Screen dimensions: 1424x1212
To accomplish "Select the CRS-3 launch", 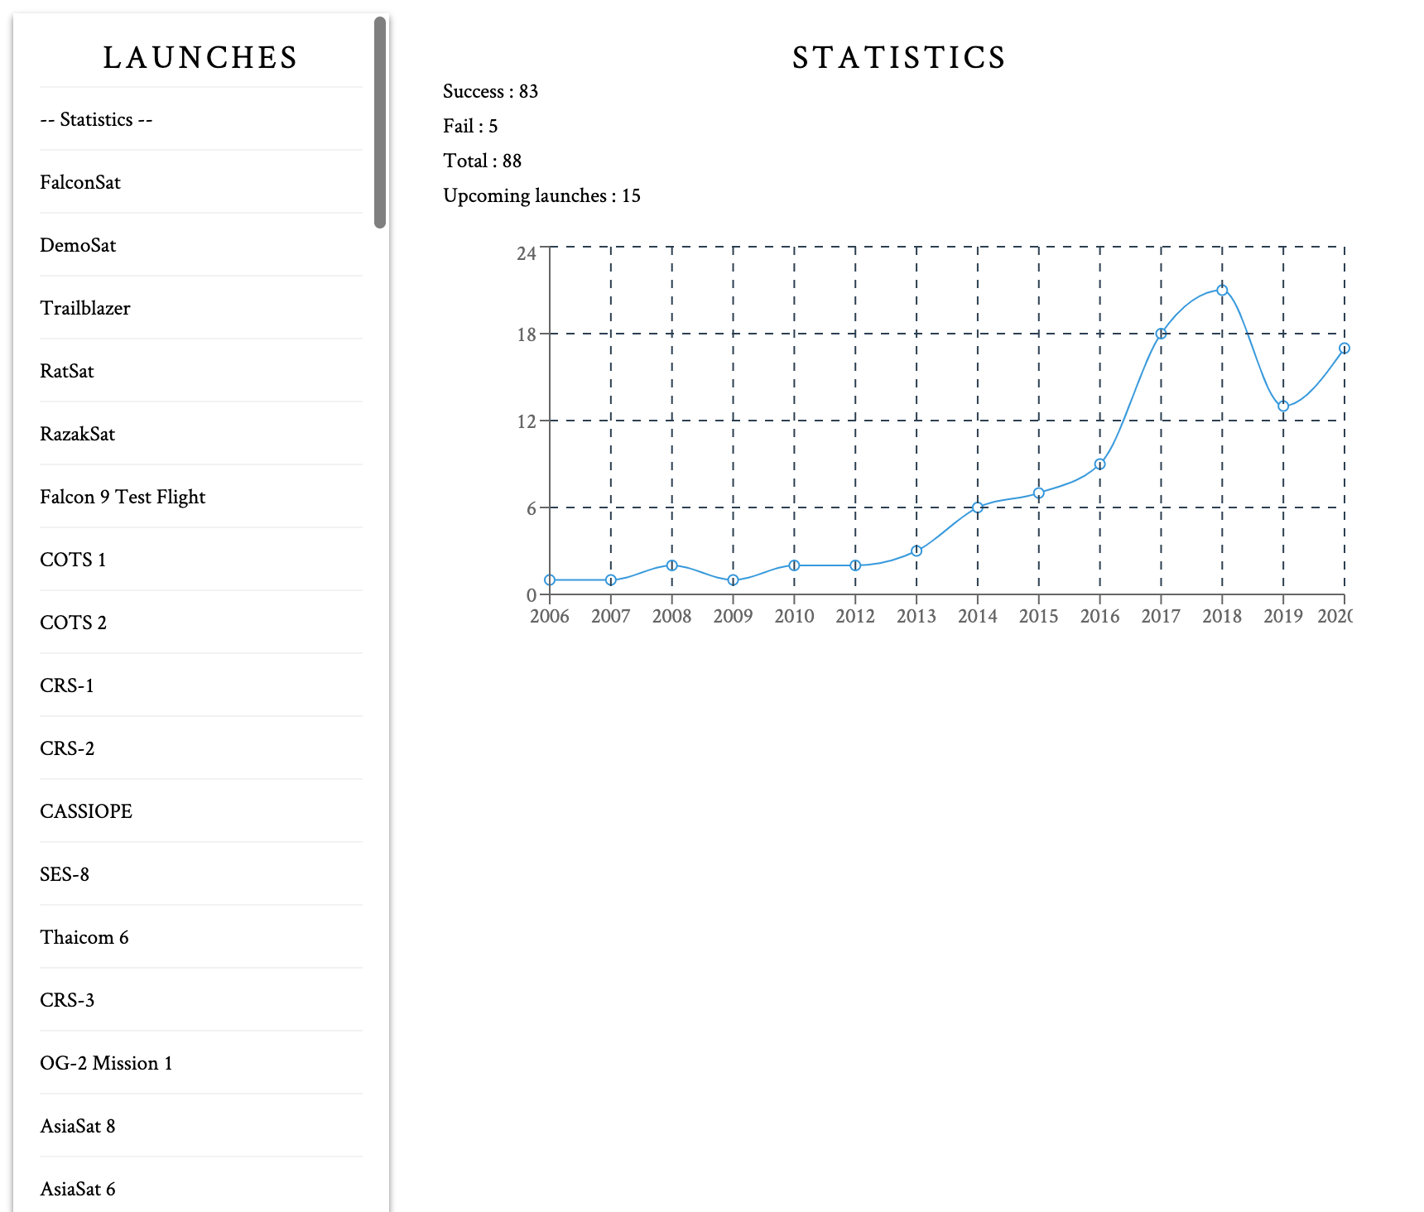I will tap(201, 1000).
